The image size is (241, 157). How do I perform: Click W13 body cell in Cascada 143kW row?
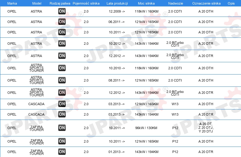pos(175,114)
